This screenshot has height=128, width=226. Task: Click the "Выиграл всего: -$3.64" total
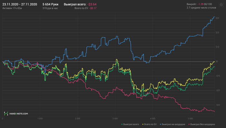80,4
